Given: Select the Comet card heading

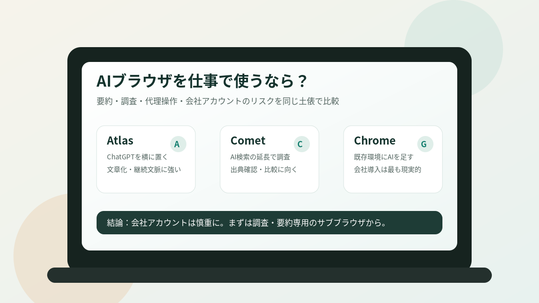Looking at the screenshot, I should click(248, 141).
